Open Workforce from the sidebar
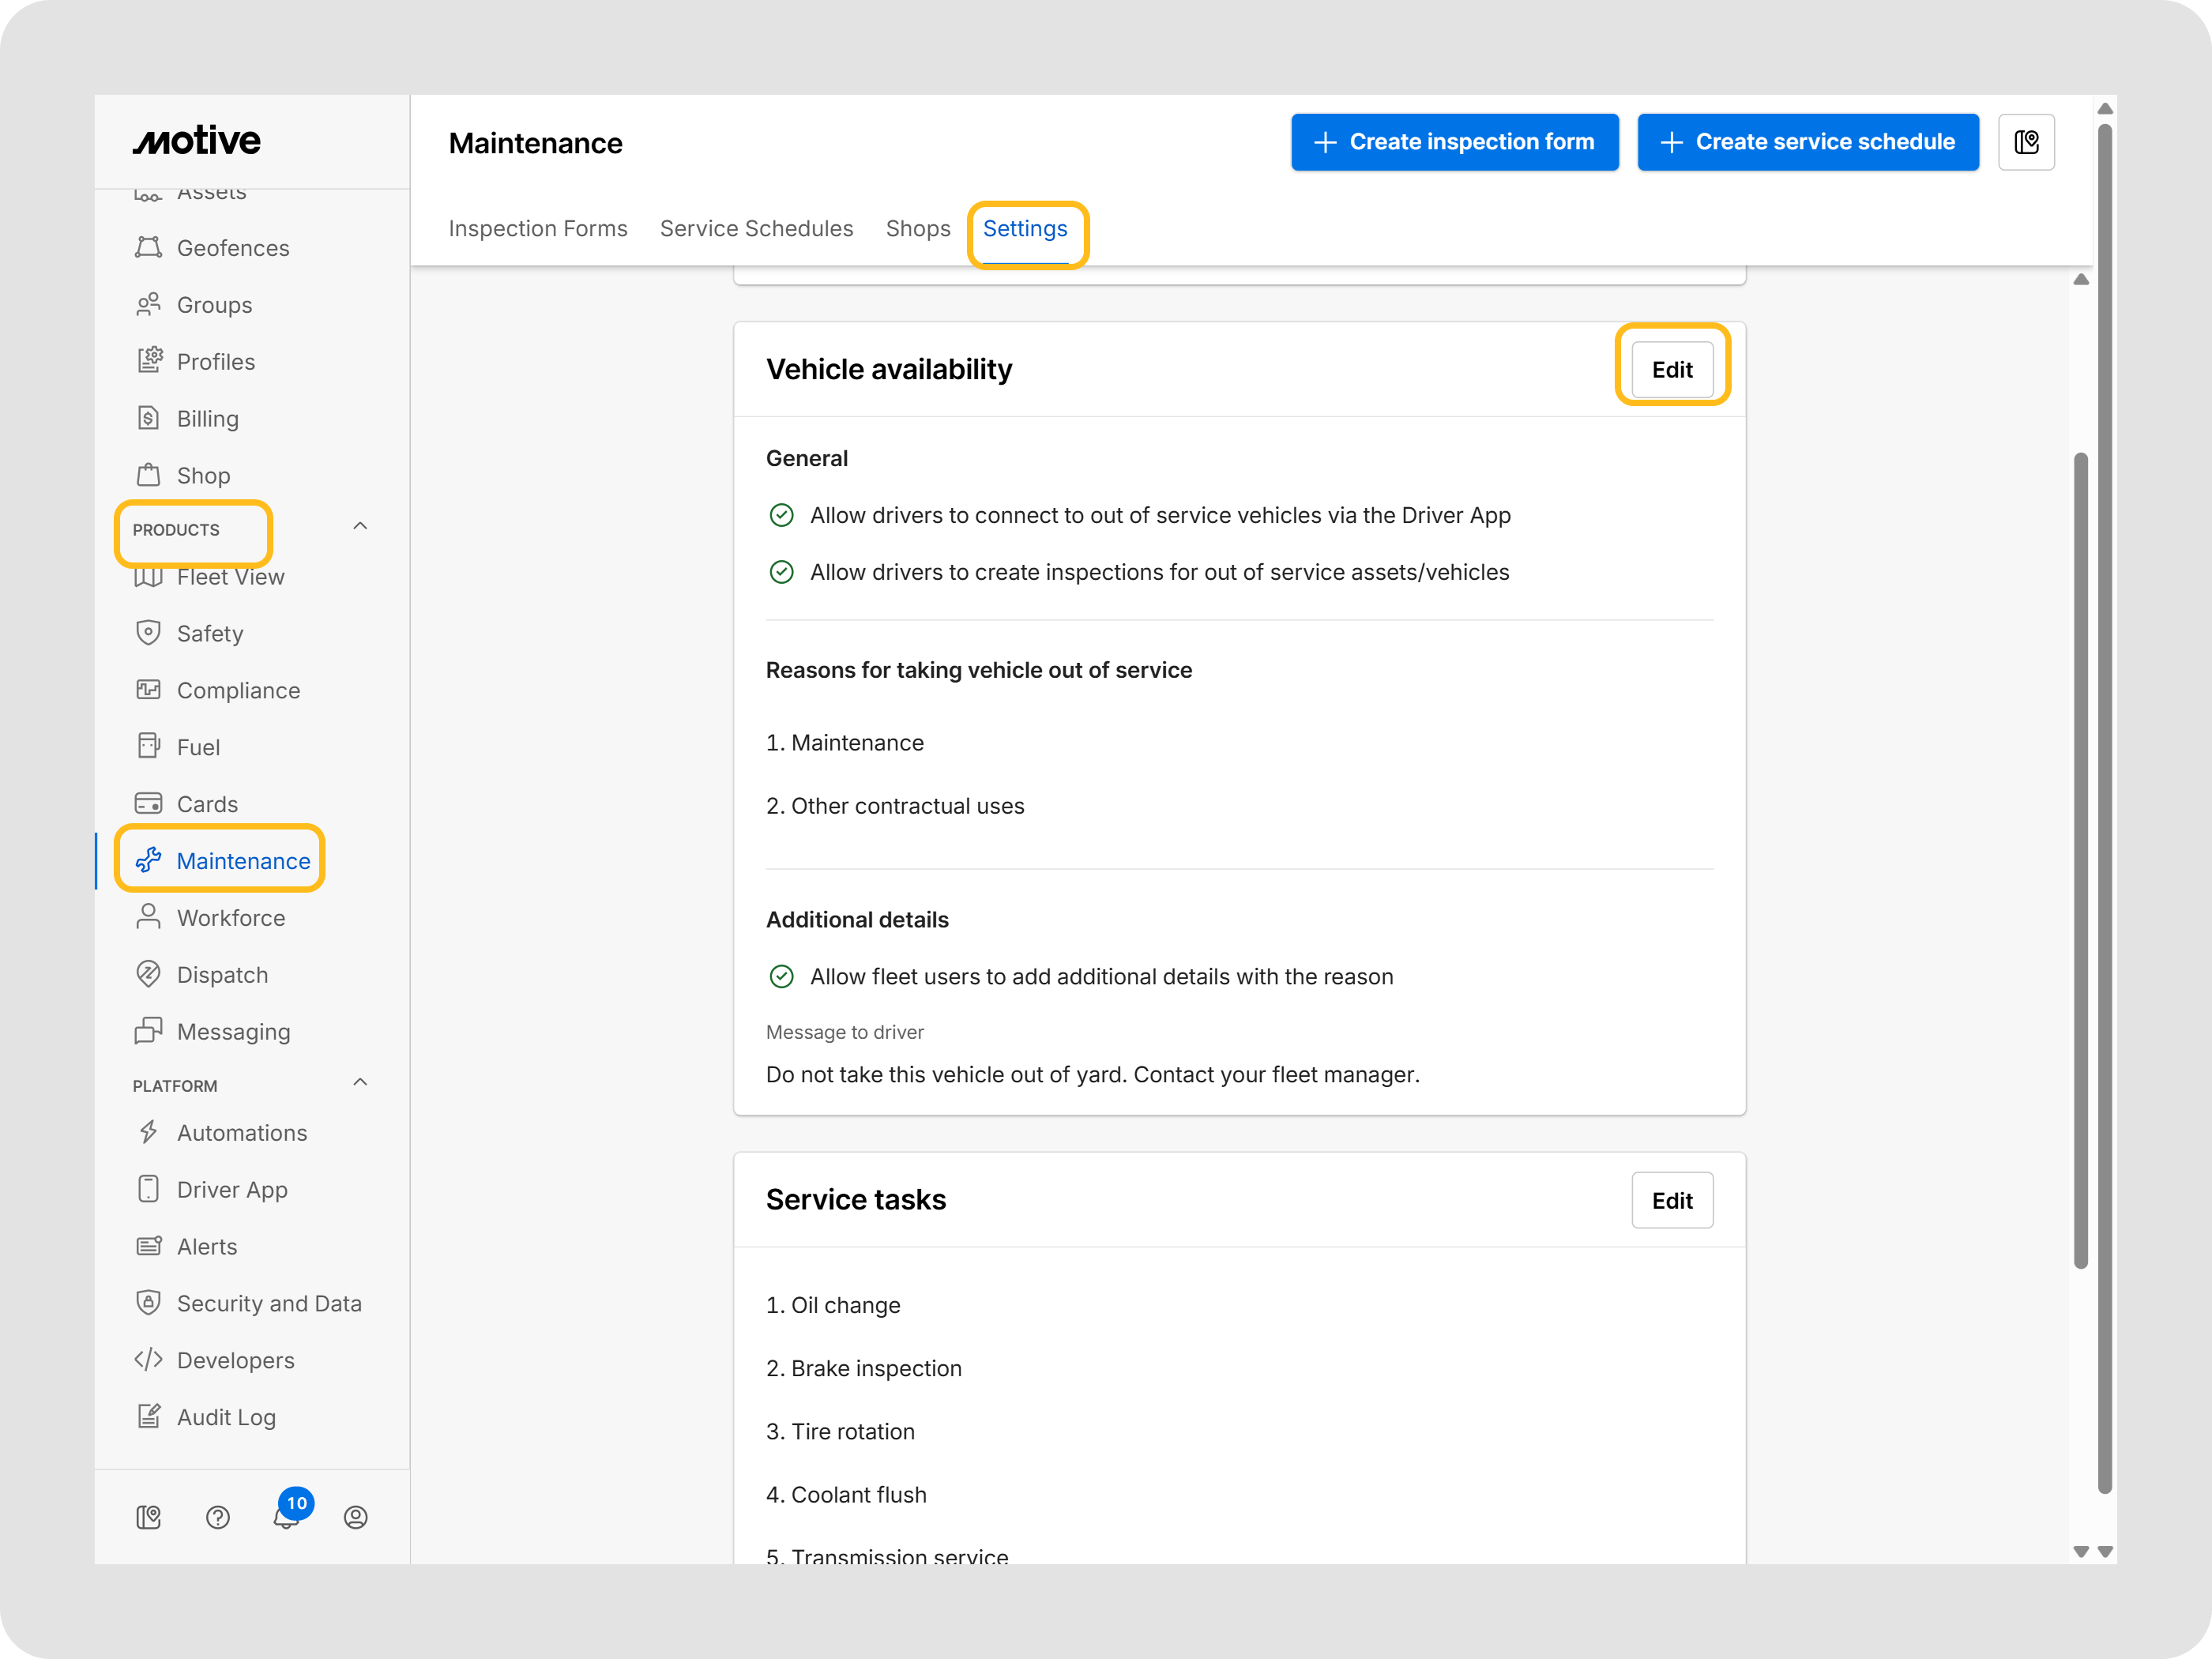 (x=210, y=918)
